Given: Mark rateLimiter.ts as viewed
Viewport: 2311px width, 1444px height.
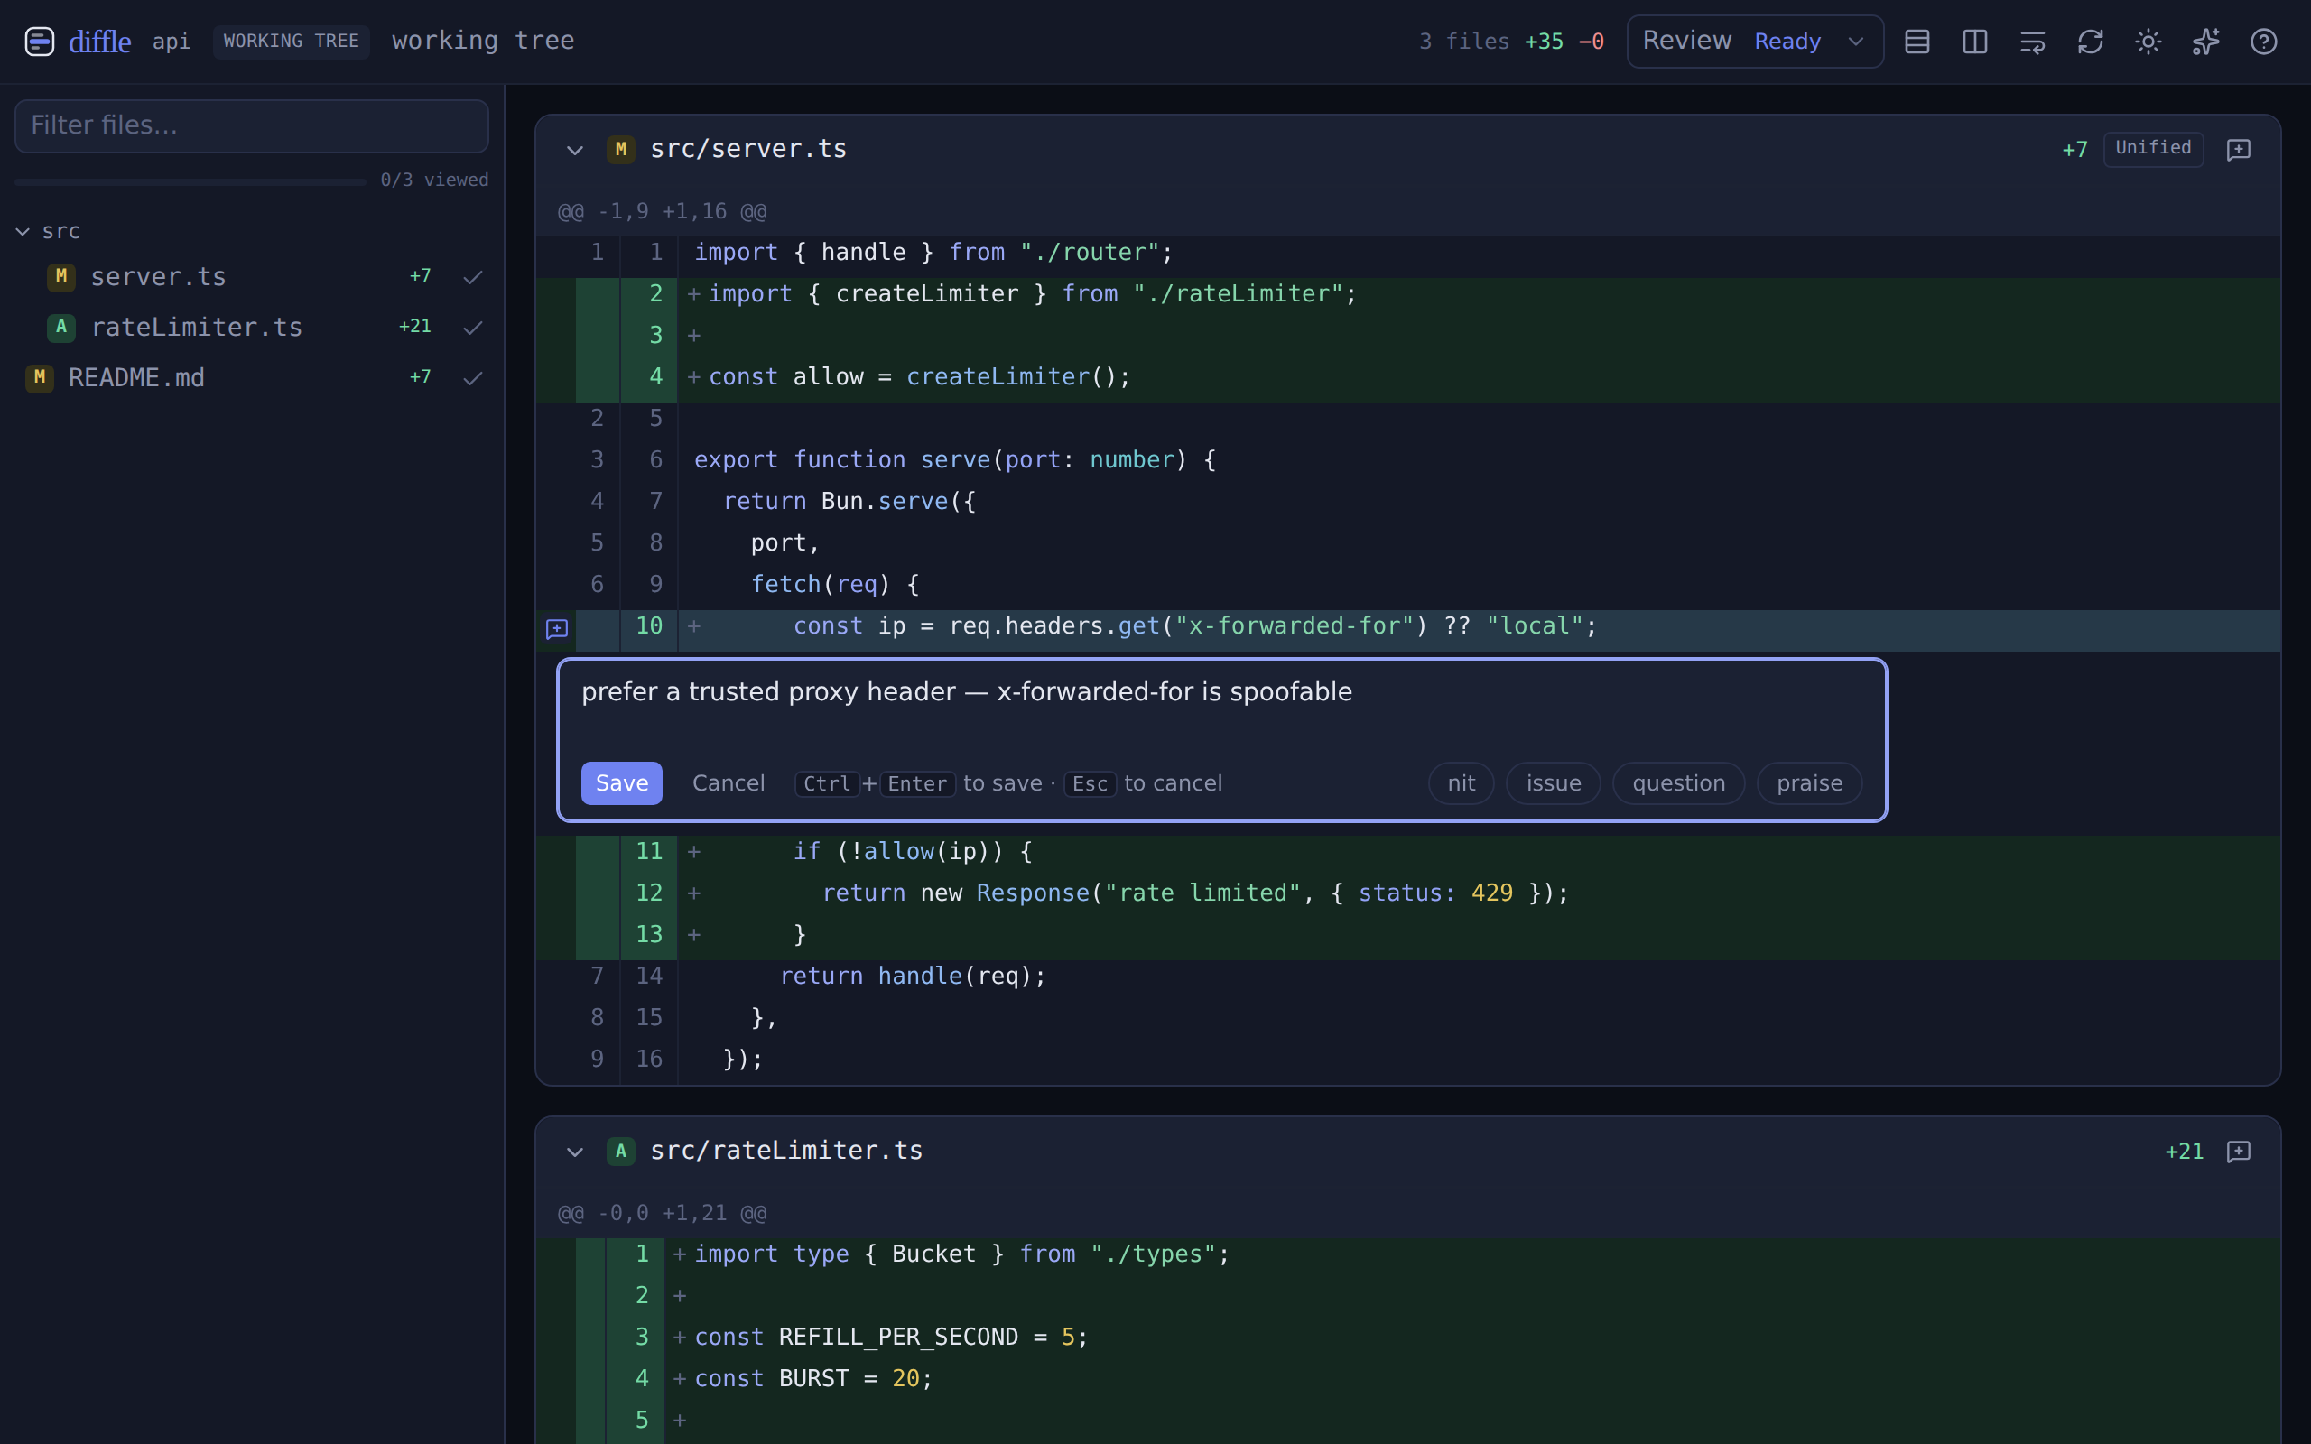Looking at the screenshot, I should coord(473,328).
